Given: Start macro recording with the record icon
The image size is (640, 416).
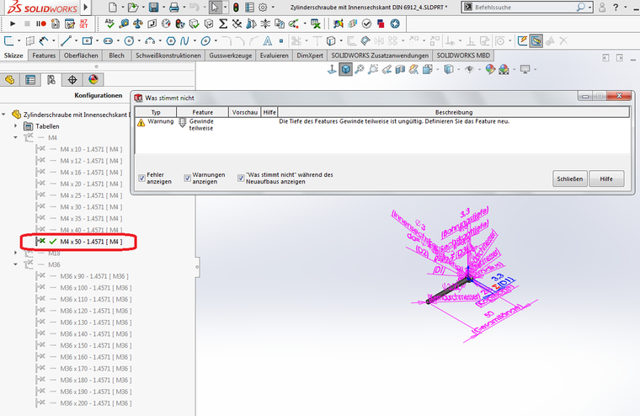Looking at the screenshot, I should [41, 24].
